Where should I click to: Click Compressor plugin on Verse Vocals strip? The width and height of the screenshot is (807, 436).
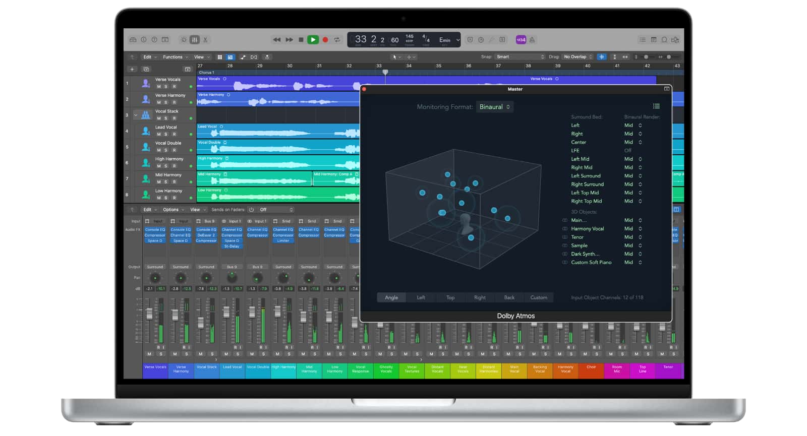(x=155, y=235)
